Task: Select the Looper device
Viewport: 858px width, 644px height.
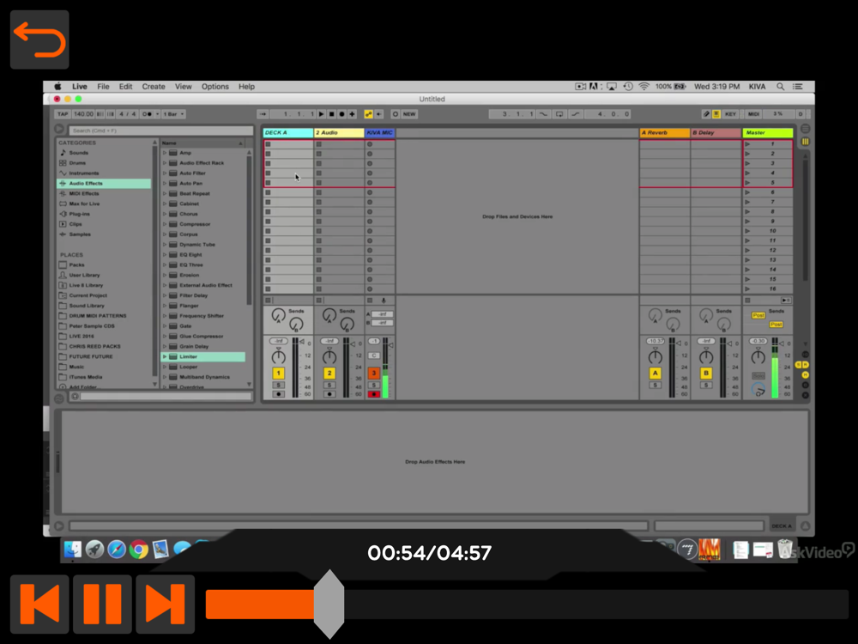Action: coord(188,367)
